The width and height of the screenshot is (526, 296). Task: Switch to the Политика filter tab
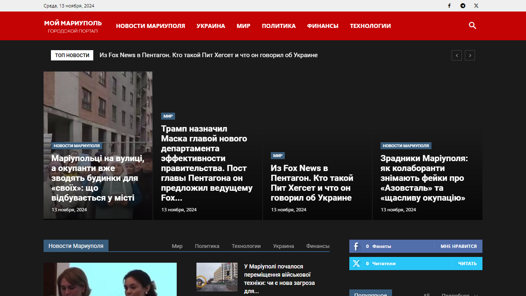(207, 246)
